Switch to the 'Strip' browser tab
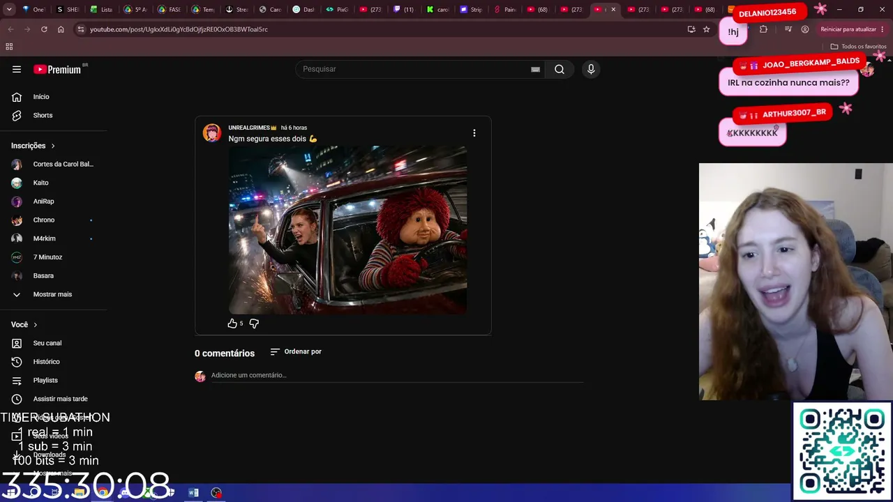The width and height of the screenshot is (893, 502). [472, 10]
